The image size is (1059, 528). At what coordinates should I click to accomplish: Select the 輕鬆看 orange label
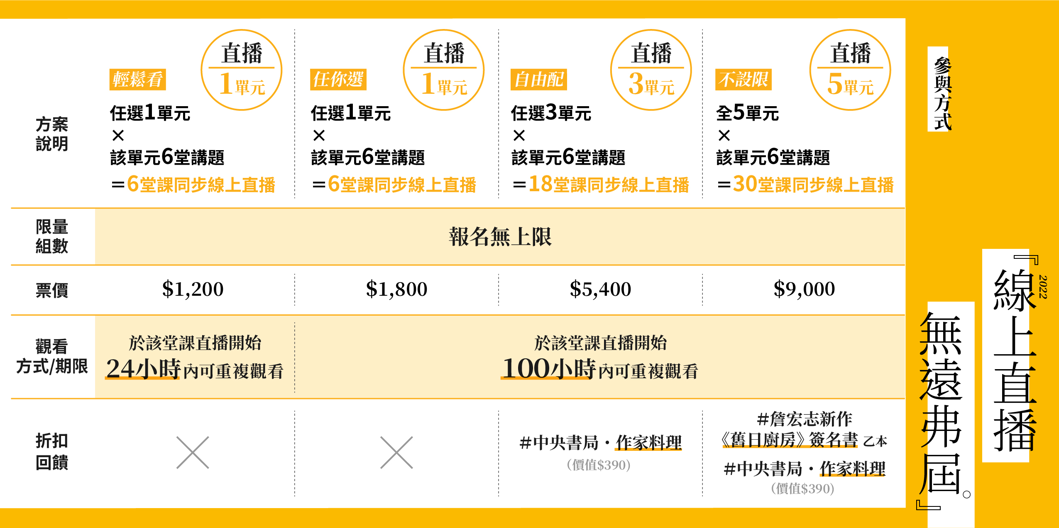[x=137, y=79]
